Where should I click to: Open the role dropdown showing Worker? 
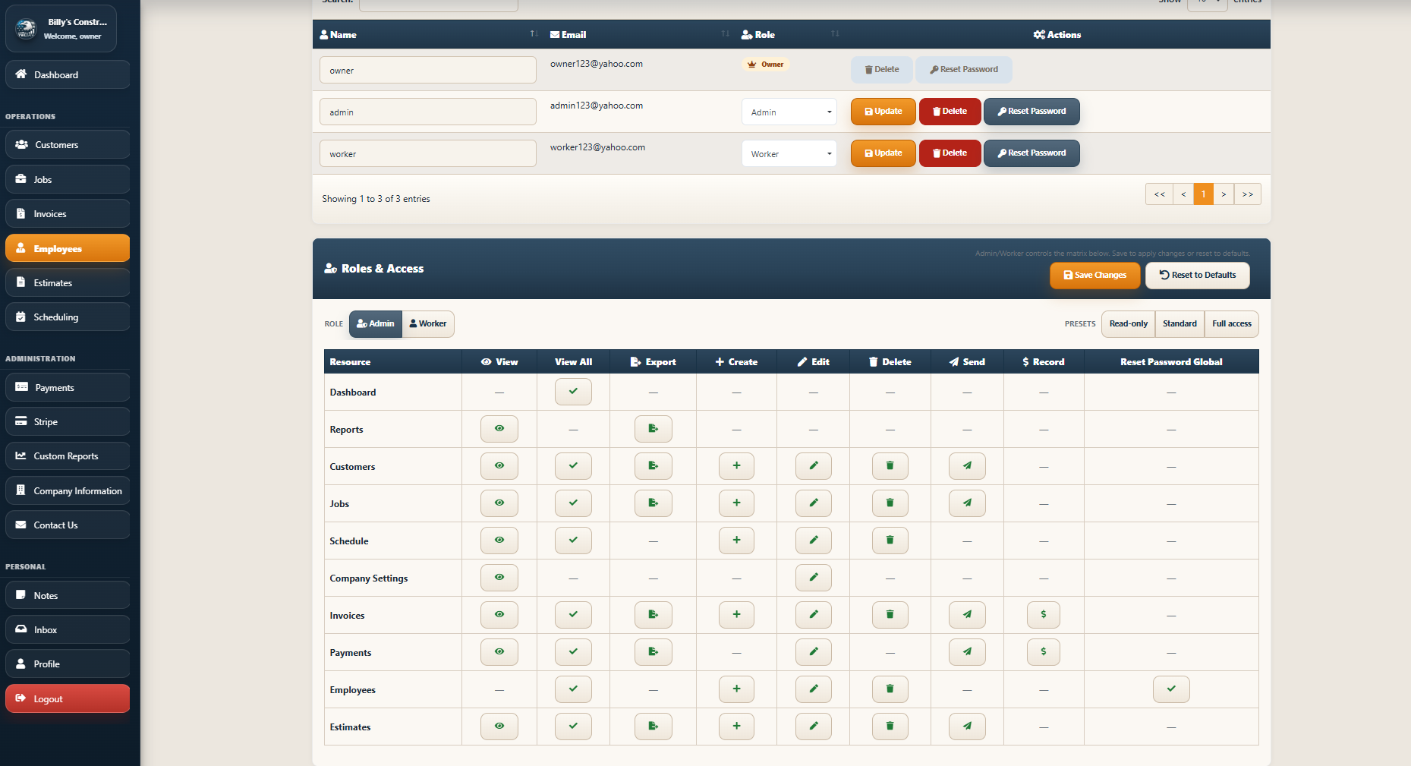789,153
